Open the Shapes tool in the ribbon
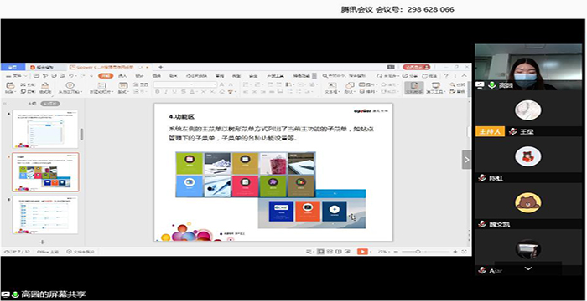This screenshot has height=301, width=587. click(x=350, y=85)
